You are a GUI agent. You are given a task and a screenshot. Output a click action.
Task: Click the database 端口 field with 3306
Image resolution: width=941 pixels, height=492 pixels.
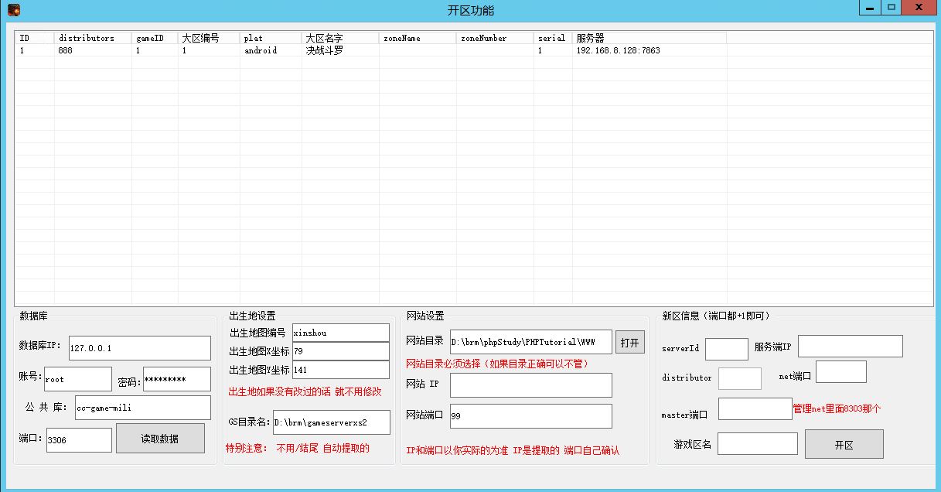tap(79, 439)
